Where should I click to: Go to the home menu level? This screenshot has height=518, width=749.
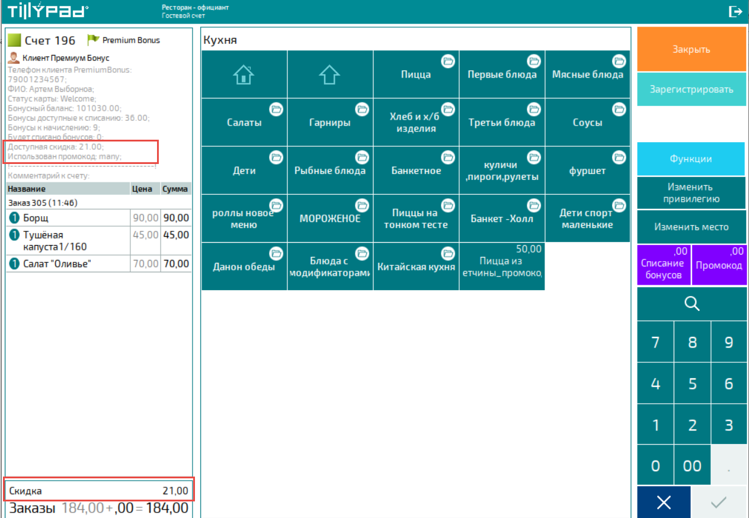tap(244, 75)
